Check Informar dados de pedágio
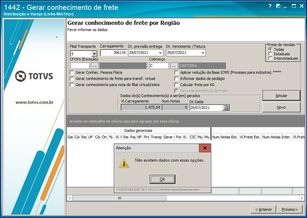307x218 pixels. pos(177,78)
